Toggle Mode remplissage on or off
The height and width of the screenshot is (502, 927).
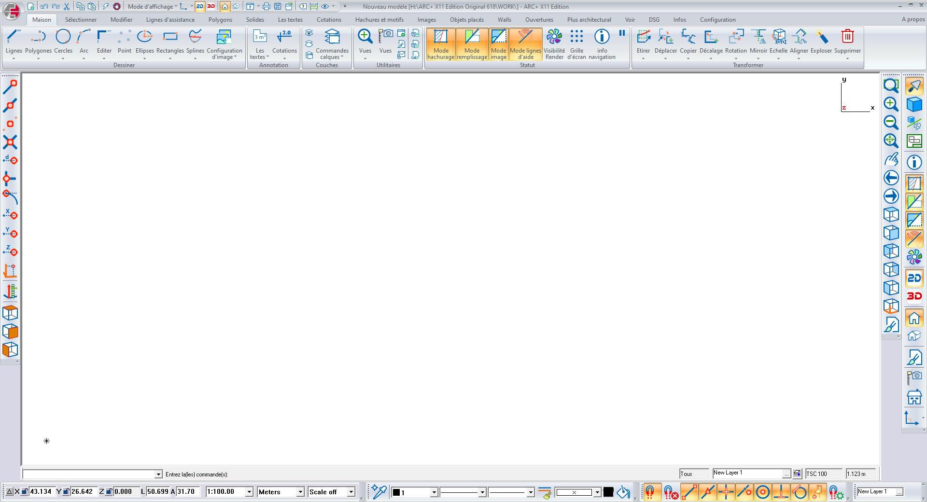[x=472, y=44]
